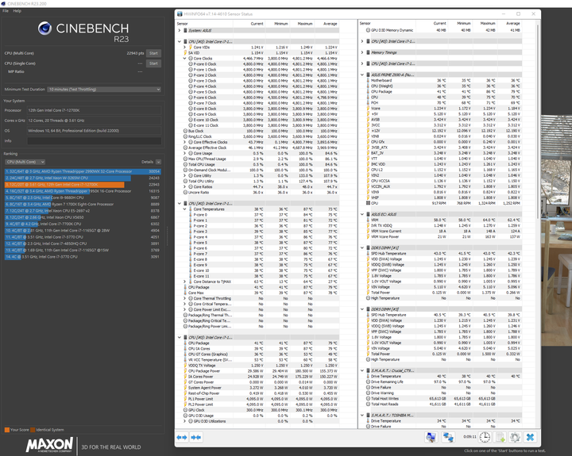Select the Intel Core i7-7700K ranking entry
The height and width of the screenshot is (456, 572).
[83, 224]
